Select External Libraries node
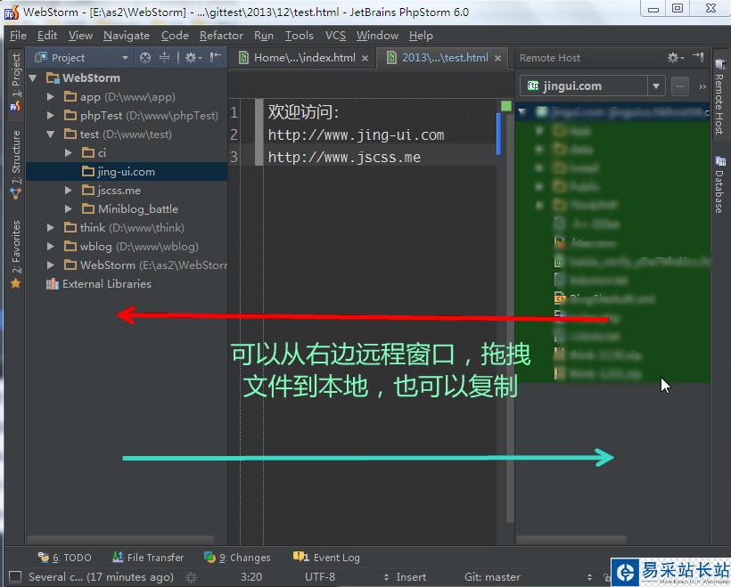 coord(99,284)
